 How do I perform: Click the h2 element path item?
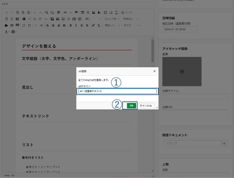pos(13,175)
